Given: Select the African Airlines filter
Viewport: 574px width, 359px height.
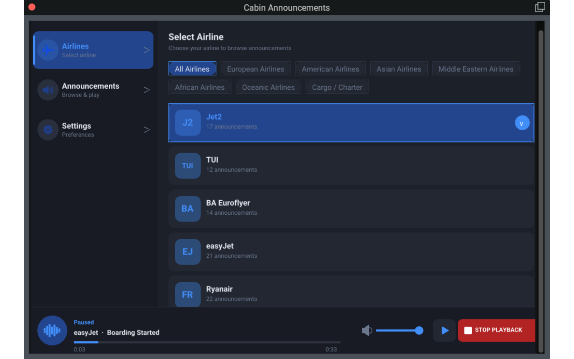Looking at the screenshot, I should pos(200,87).
